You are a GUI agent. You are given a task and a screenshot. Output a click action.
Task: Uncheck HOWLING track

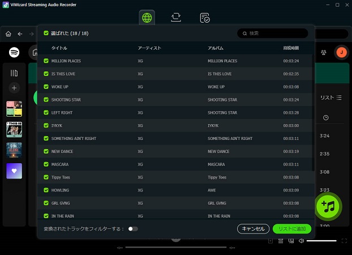(46, 190)
